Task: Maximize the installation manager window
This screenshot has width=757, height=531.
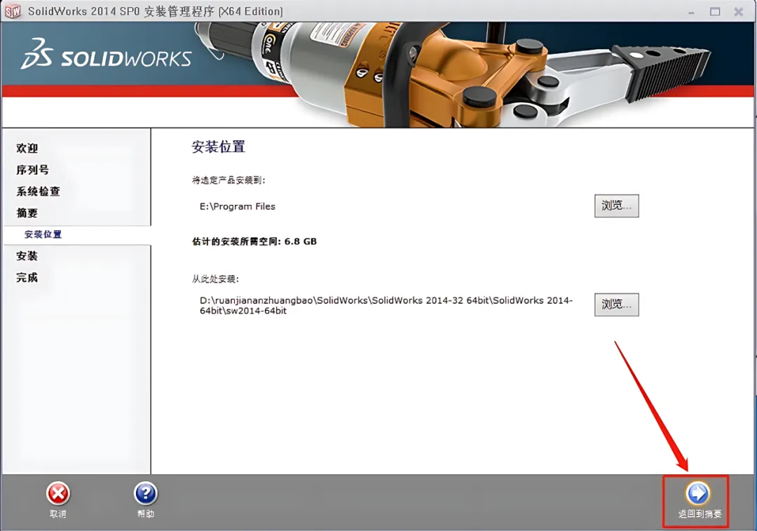Action: click(x=715, y=12)
